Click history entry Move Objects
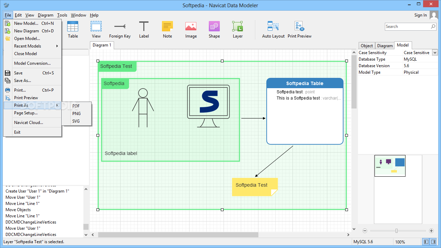The height and width of the screenshot is (248, 441). [x=18, y=210]
